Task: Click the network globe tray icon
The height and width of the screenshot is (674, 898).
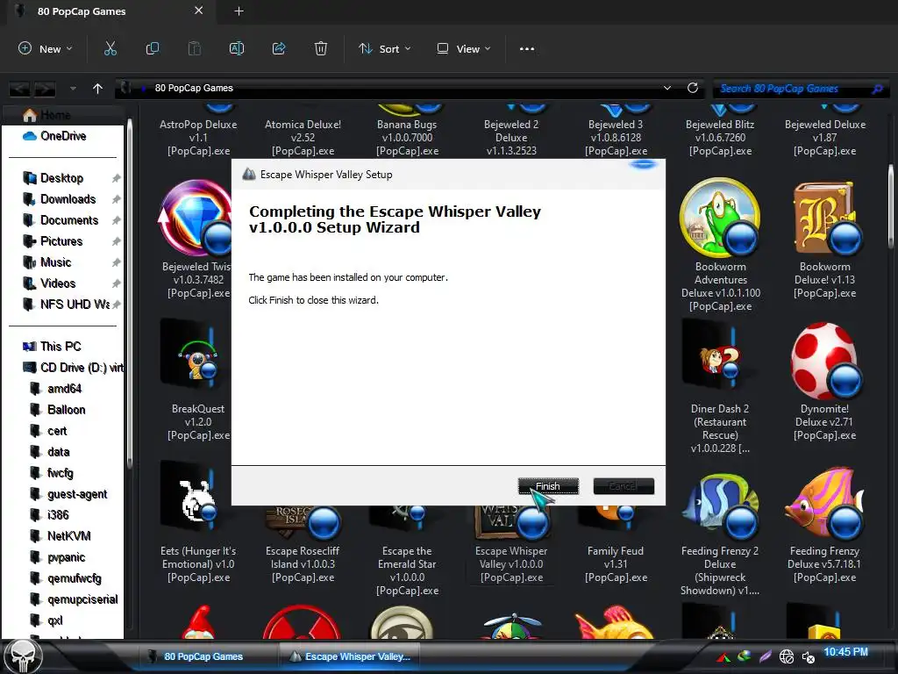Action: (x=787, y=656)
